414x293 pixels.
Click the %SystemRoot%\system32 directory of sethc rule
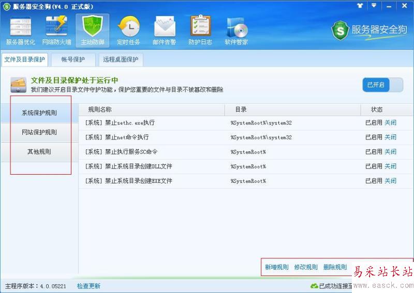tap(261, 123)
